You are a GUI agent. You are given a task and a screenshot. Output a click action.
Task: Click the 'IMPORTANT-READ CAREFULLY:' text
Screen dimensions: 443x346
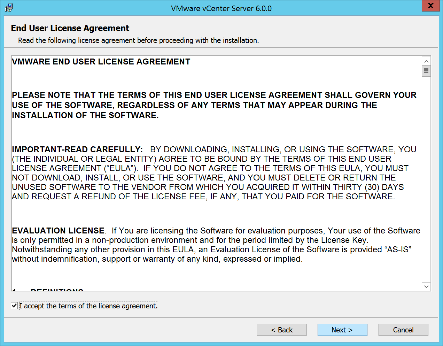(x=77, y=149)
